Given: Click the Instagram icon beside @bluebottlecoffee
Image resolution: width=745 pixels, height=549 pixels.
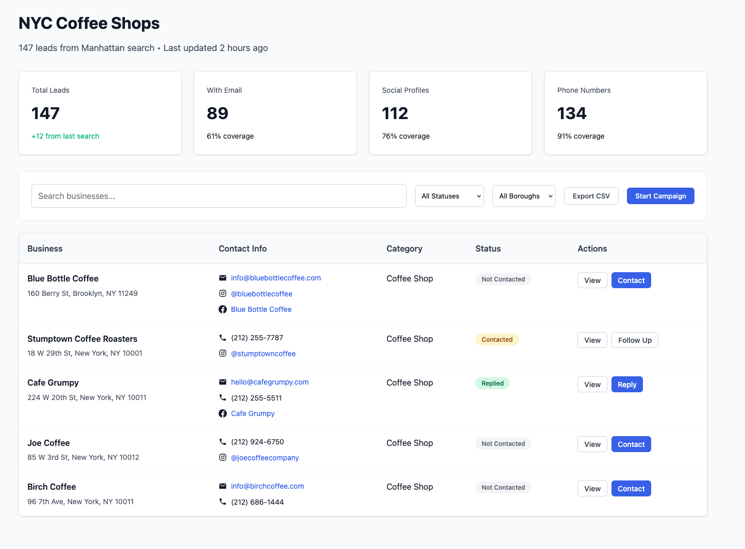Looking at the screenshot, I should pos(223,293).
